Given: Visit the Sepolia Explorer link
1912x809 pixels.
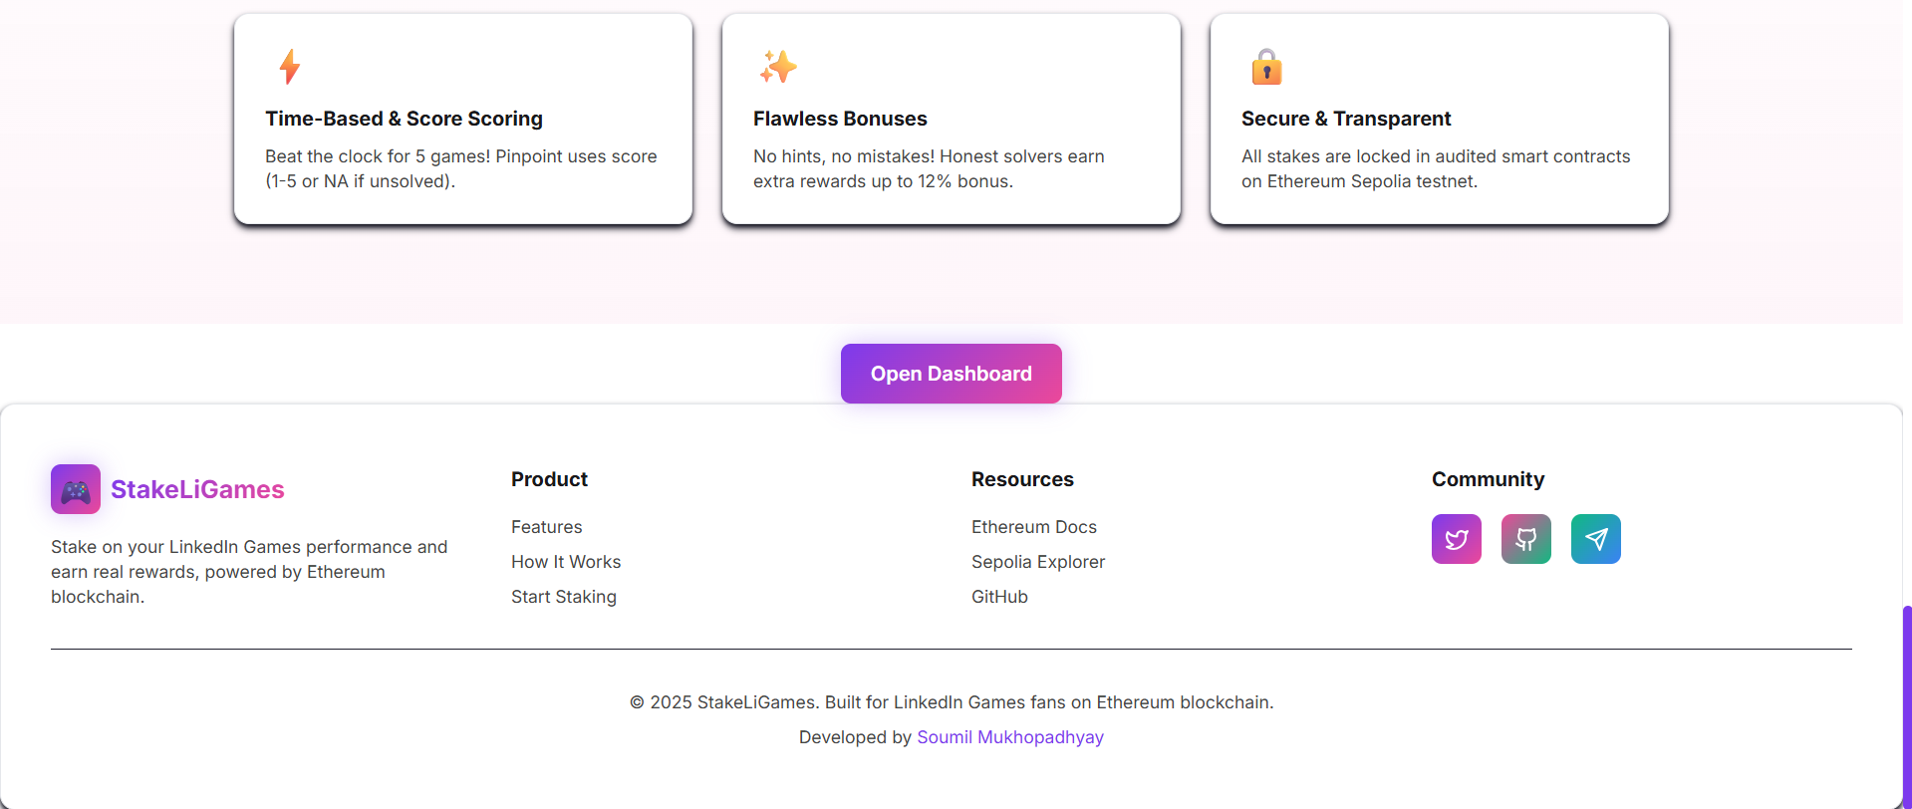Looking at the screenshot, I should coord(1037,562).
